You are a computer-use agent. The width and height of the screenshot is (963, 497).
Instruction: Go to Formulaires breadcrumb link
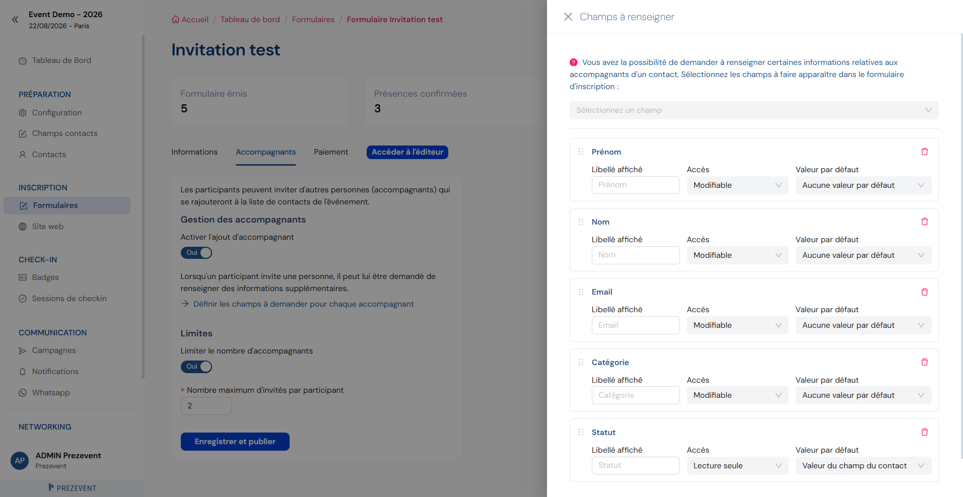313,19
